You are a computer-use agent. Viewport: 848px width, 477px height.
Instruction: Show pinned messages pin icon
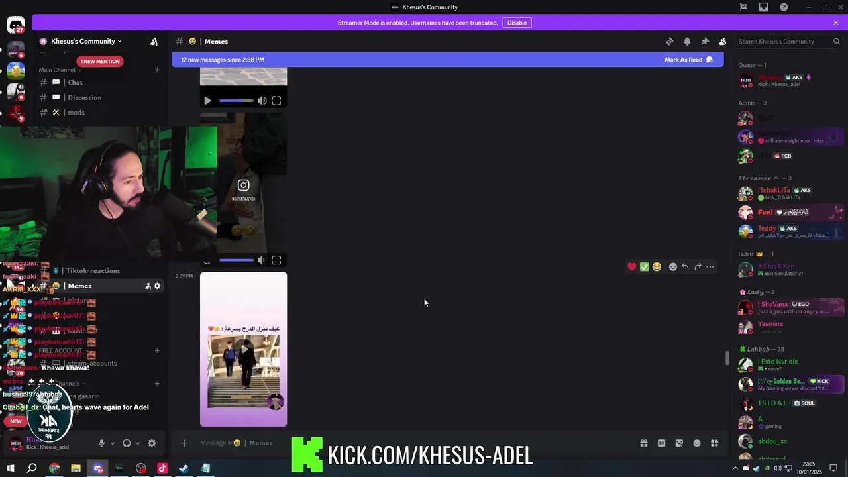pos(705,41)
